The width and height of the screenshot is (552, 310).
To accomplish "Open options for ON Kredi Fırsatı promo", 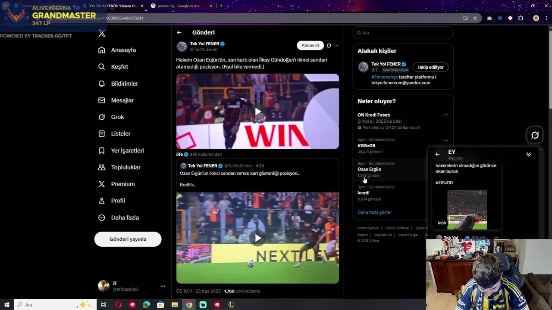I will click(x=445, y=115).
